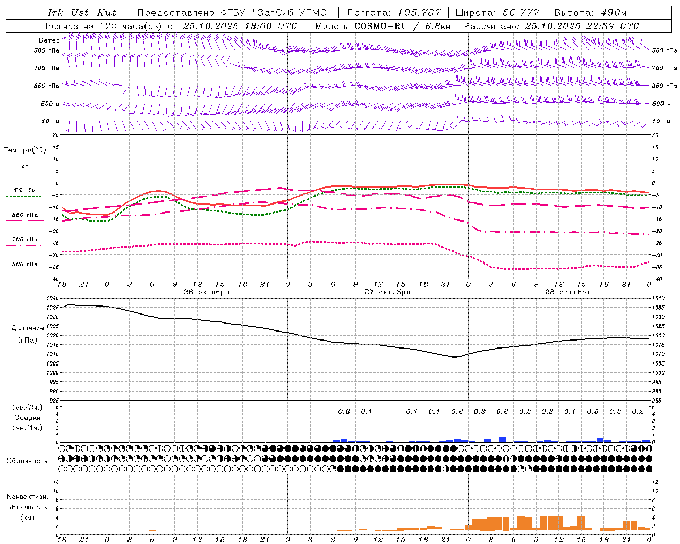Click the solid red line sample under 2м
The height and width of the screenshot is (544, 680).
point(24,172)
